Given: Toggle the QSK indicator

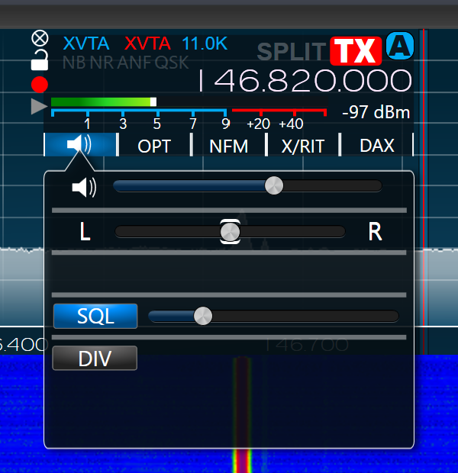Looking at the screenshot, I should 172,63.
